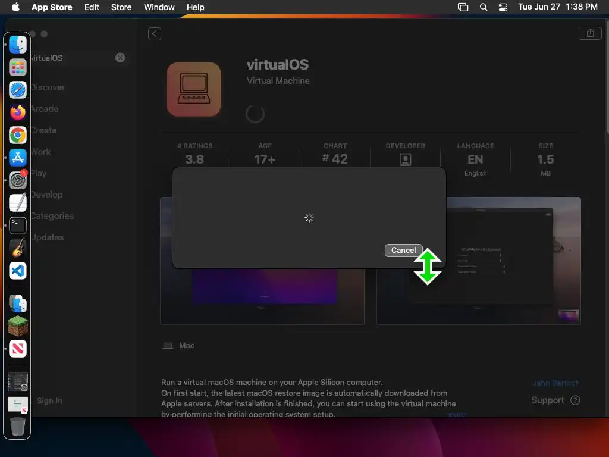Click the developer name link

coord(556,383)
